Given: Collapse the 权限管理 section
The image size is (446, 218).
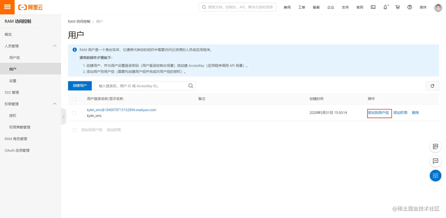Looking at the screenshot, I should click(x=55, y=104).
